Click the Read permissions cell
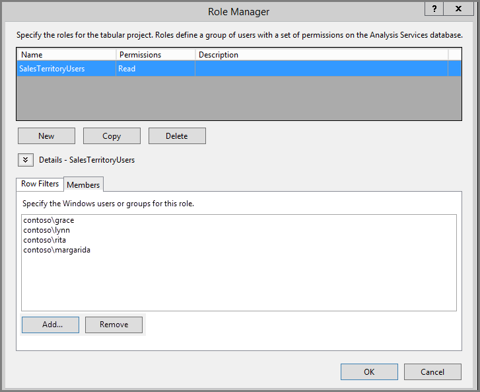The height and width of the screenshot is (392, 480). pyautogui.click(x=156, y=69)
